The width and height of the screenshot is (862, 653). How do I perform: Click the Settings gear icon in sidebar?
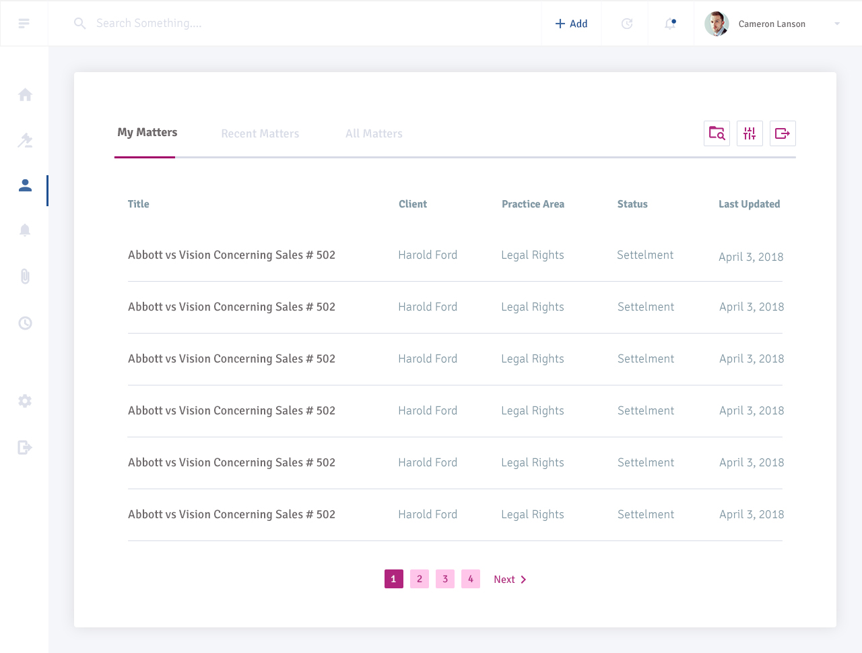24,401
